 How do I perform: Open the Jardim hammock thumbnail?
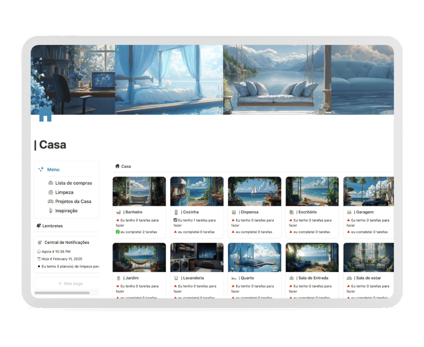coord(139,257)
